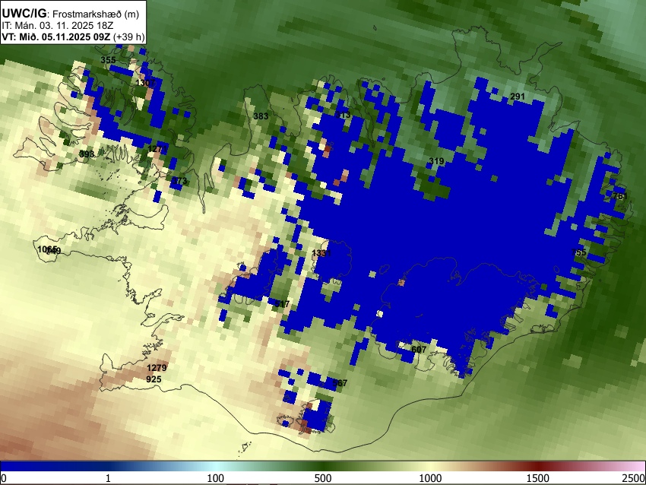Click the station value 1279
This screenshot has width=646, height=485.
[x=157, y=368]
